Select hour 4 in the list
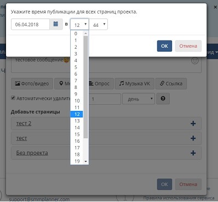This screenshot has height=202, width=218. pos(77,60)
